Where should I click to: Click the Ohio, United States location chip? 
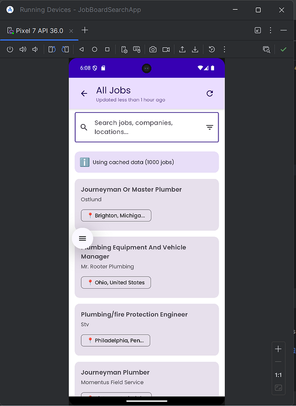click(x=116, y=283)
